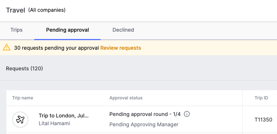Viewport: 277px width, 134px height.
Task: Click the 30 requests pending your approval message
Action: [56, 48]
